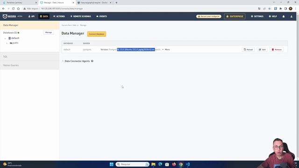Viewport: 299px width, 168px height.
Task: Click the taskbar search box
Action: (x=132, y=164)
